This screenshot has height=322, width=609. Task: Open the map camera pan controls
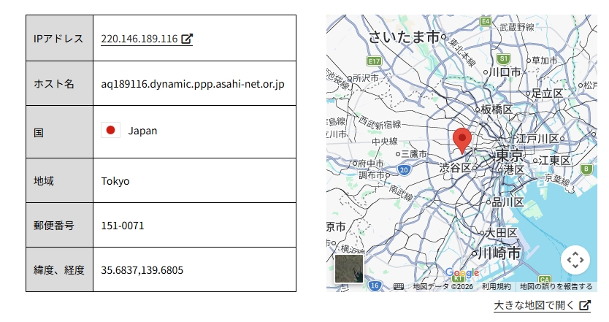(x=575, y=259)
